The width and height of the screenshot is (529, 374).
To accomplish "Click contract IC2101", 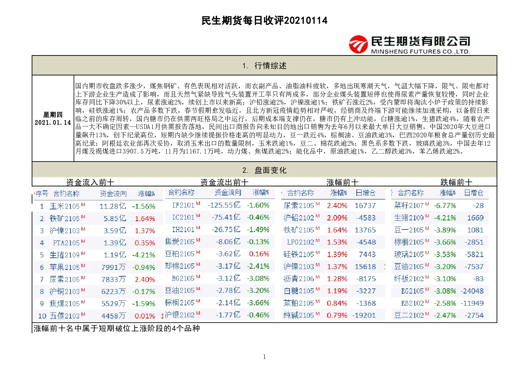I will (x=183, y=217).
